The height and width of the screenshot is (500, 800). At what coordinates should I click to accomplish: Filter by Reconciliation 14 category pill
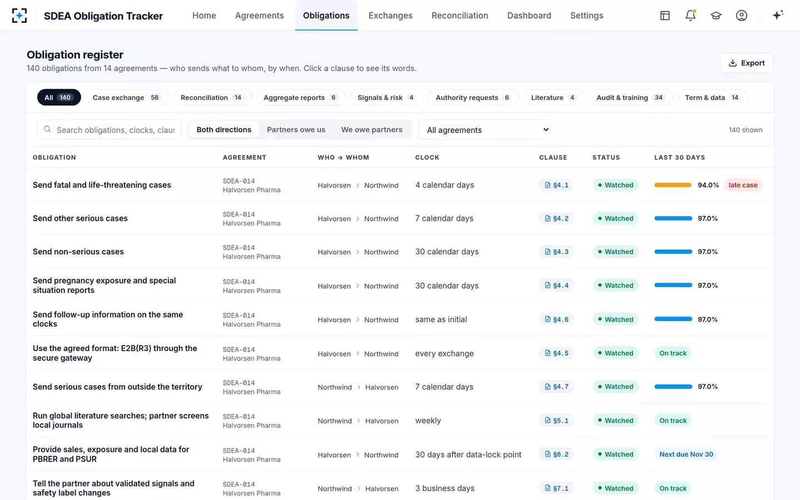coord(212,97)
